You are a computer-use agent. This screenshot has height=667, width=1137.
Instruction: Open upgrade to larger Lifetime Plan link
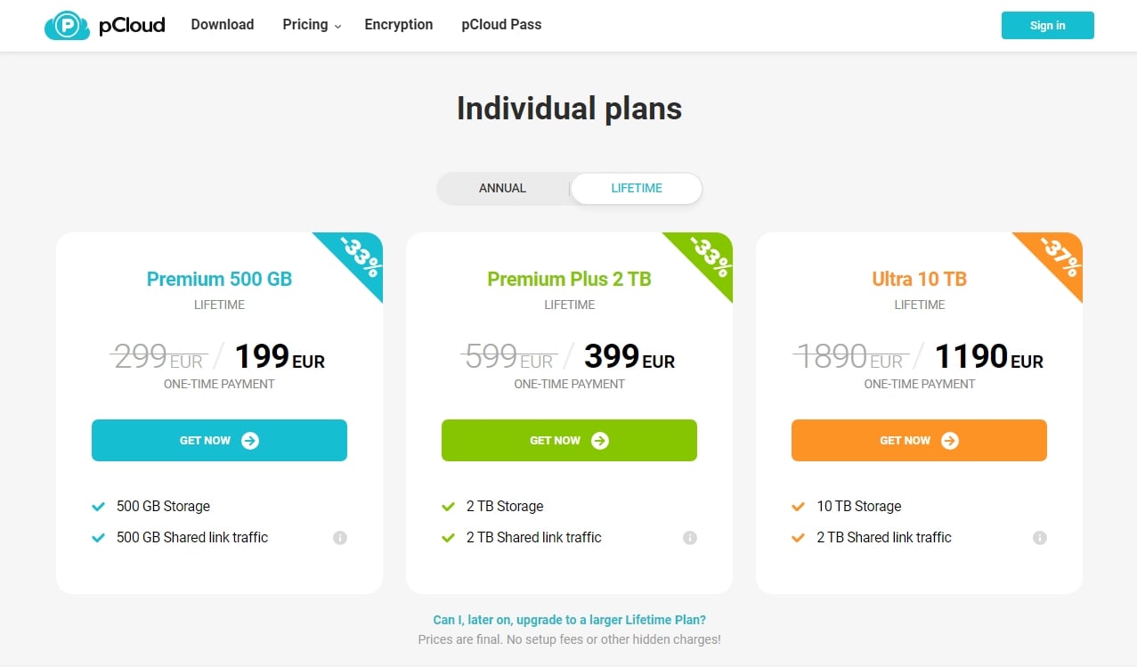click(x=569, y=620)
